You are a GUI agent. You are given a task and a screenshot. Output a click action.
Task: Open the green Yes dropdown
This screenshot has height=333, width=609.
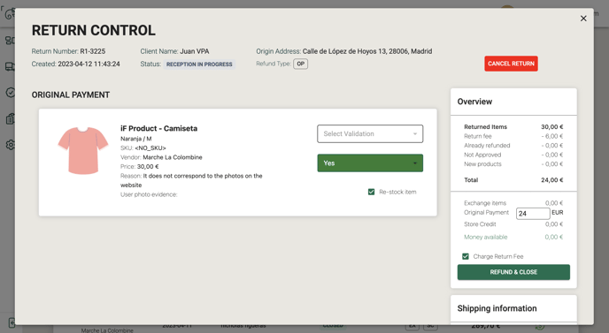370,163
